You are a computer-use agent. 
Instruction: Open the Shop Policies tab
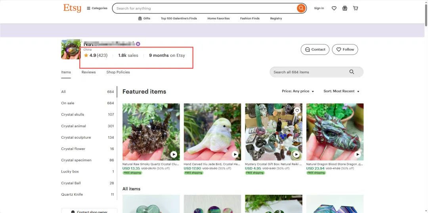118,72
